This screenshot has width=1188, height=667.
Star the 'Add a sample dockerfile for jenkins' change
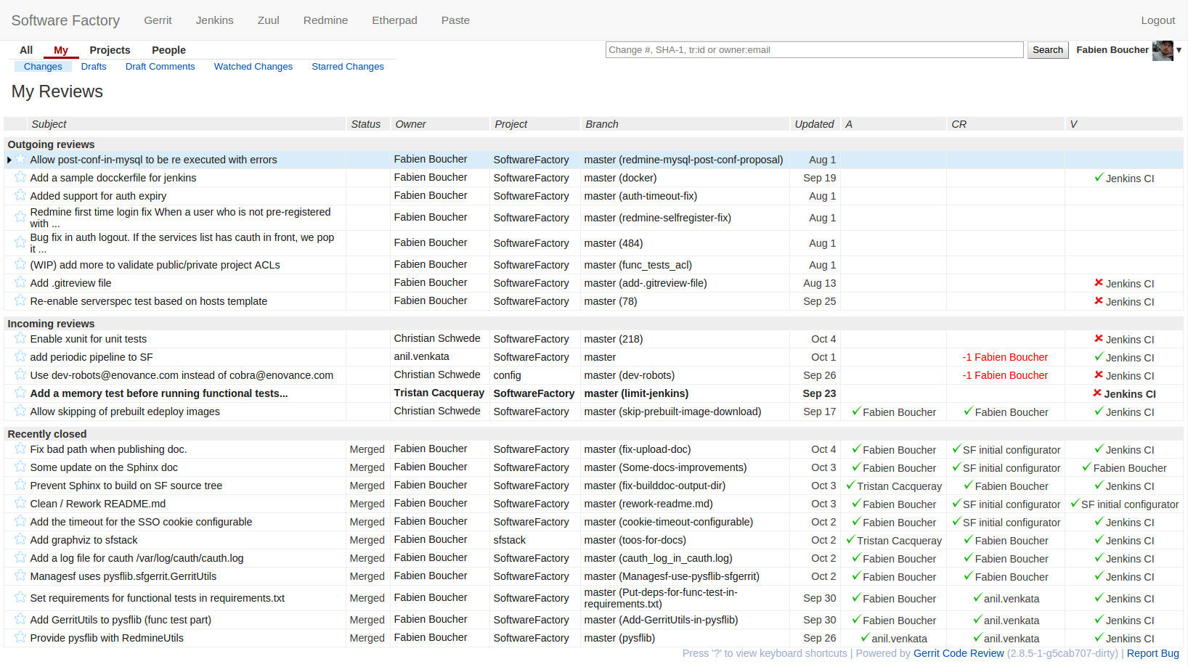[20, 177]
